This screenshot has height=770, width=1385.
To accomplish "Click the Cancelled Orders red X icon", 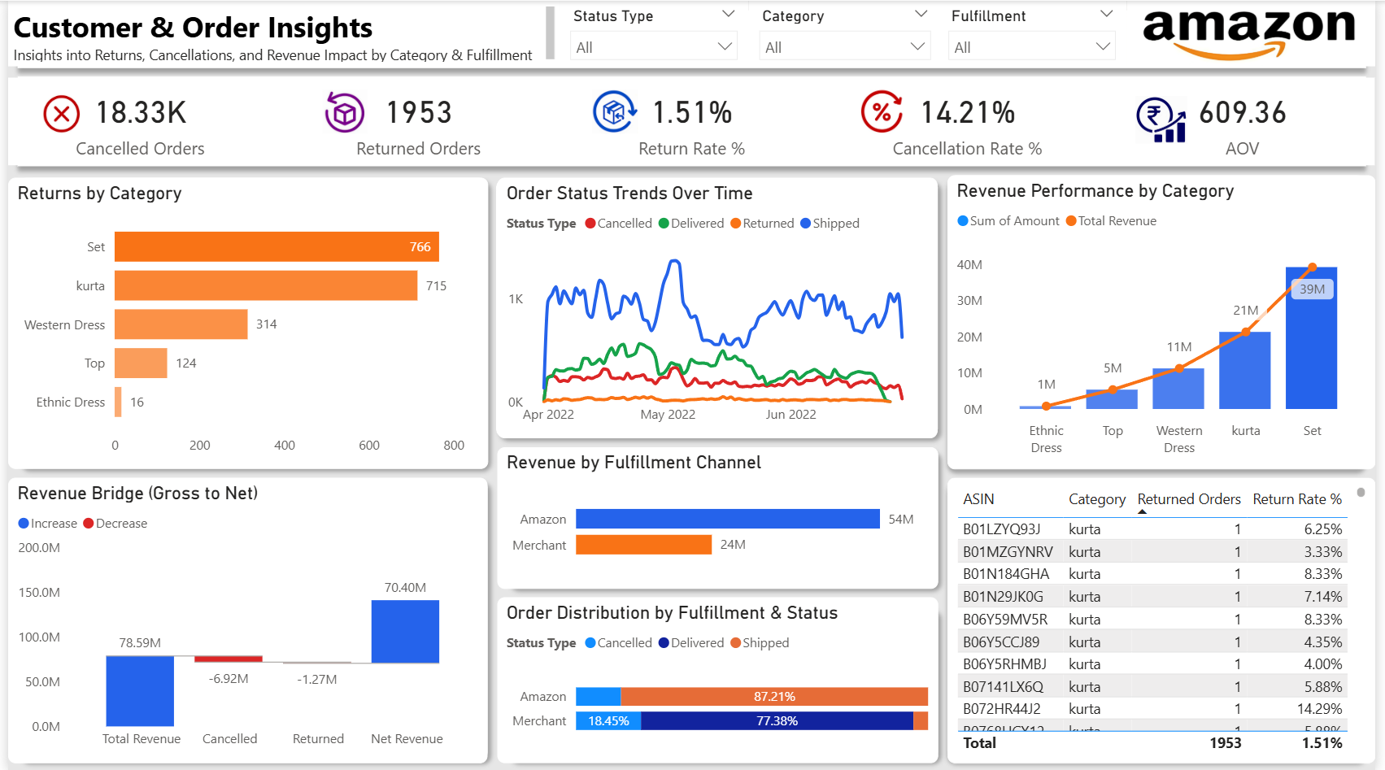I will [x=62, y=114].
